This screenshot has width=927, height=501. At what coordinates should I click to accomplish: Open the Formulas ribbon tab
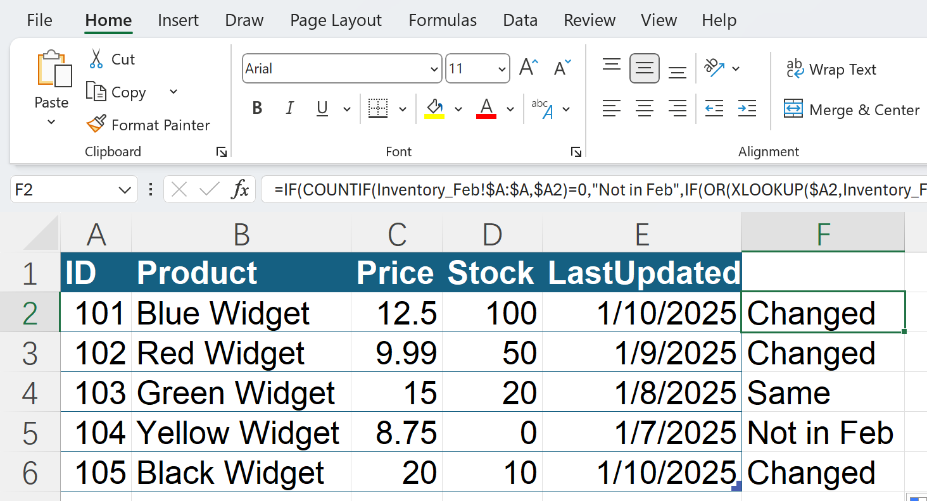(443, 20)
